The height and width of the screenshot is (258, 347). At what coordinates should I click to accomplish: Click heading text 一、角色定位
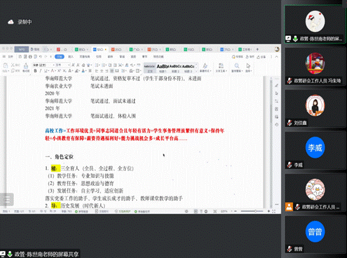[59, 156]
